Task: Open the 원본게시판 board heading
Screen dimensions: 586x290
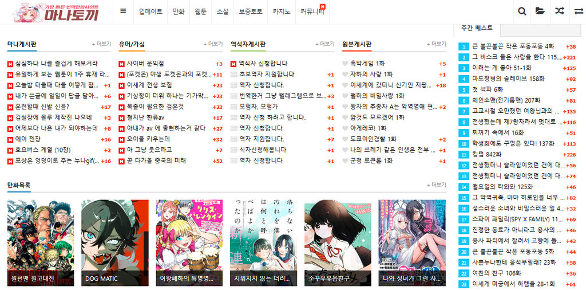Action: (x=357, y=44)
